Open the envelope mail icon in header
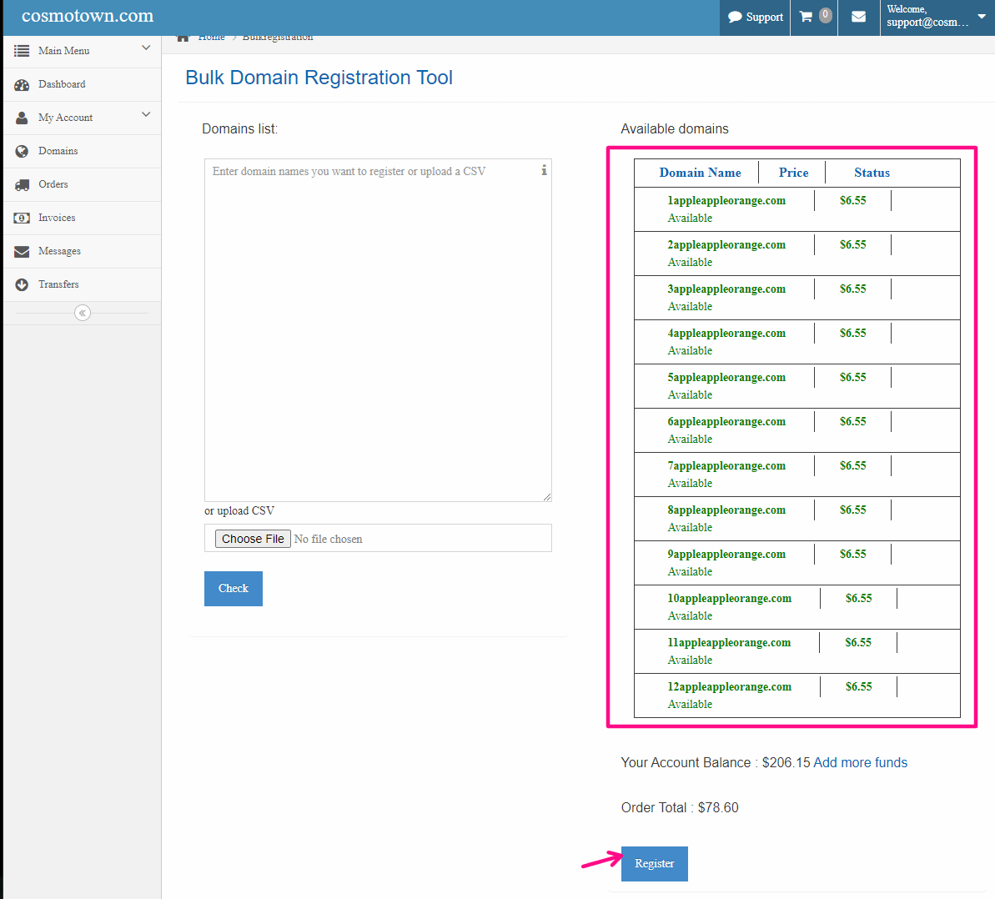The height and width of the screenshot is (899, 995). click(858, 17)
